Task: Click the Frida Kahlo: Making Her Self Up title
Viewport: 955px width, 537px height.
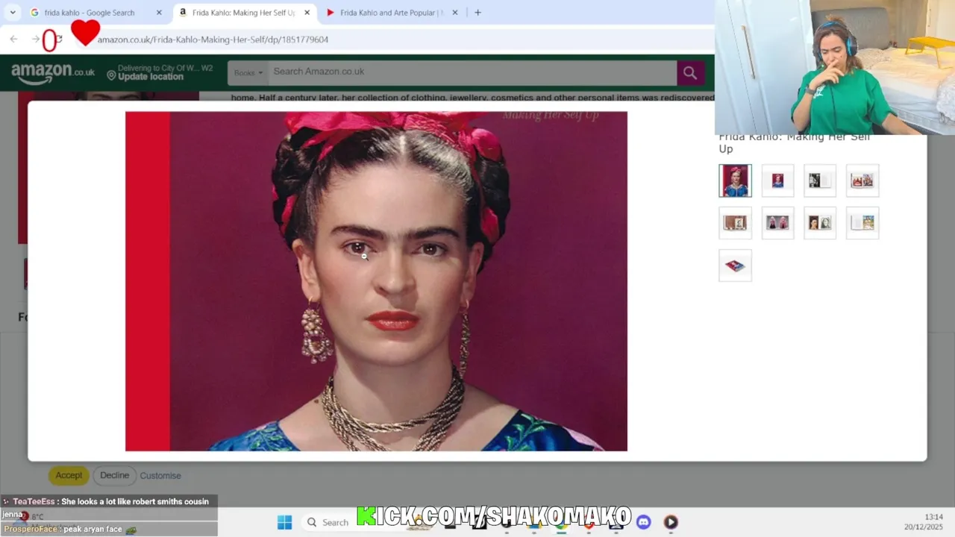Action: pyautogui.click(x=794, y=142)
